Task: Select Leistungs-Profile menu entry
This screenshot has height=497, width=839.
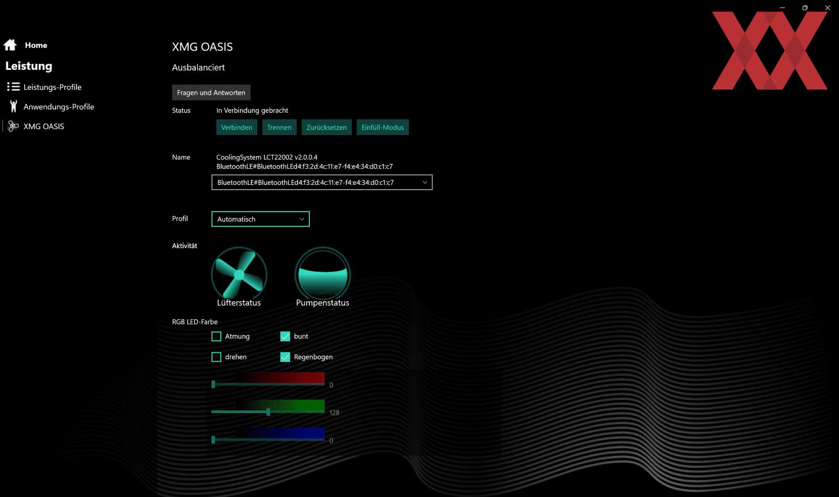Action: 52,87
